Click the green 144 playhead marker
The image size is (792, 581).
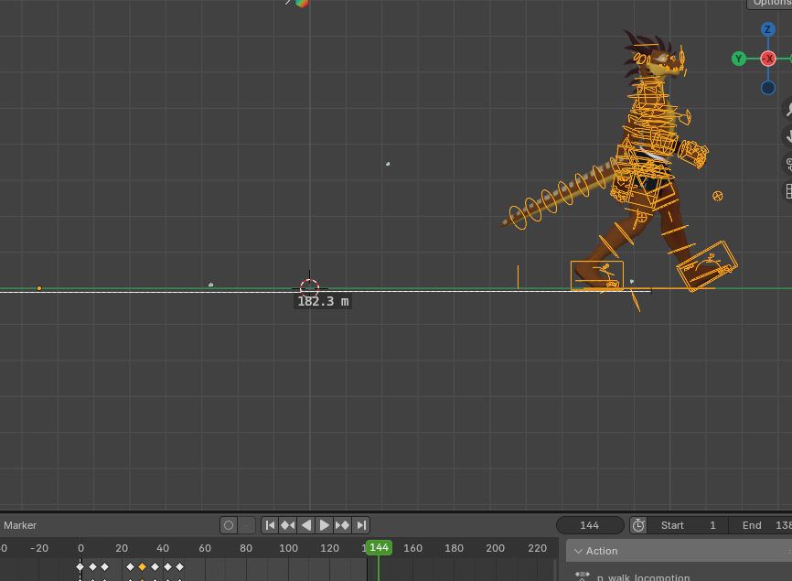click(x=379, y=547)
